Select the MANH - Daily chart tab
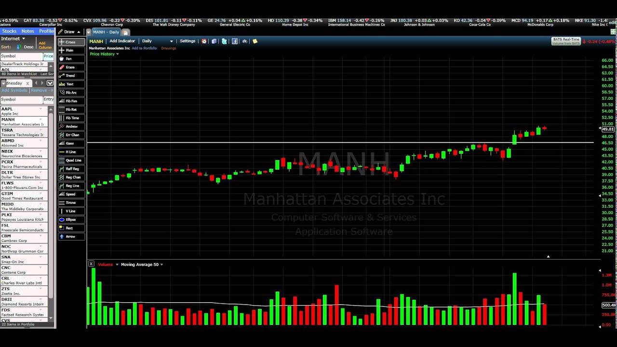 click(106, 32)
